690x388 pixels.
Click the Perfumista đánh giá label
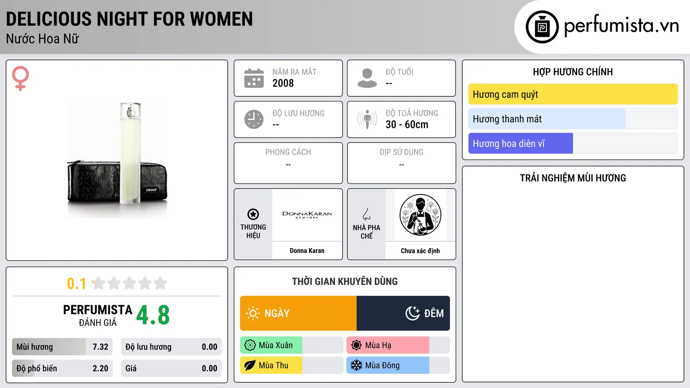pos(98,315)
